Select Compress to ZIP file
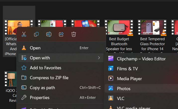 click(61, 78)
